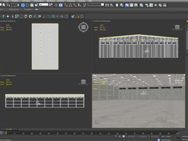This screenshot has width=188, height=141.
Task: Click Use Pivot Point Center icon
Action: [51, 5]
